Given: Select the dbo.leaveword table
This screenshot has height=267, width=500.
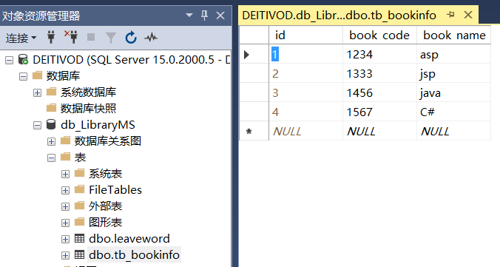Looking at the screenshot, I should [129, 239].
